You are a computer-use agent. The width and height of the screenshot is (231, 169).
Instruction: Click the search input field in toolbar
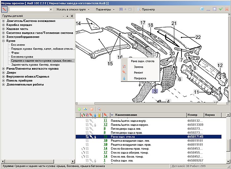coord(29,10)
